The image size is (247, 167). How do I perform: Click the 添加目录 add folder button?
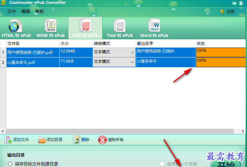(50, 140)
